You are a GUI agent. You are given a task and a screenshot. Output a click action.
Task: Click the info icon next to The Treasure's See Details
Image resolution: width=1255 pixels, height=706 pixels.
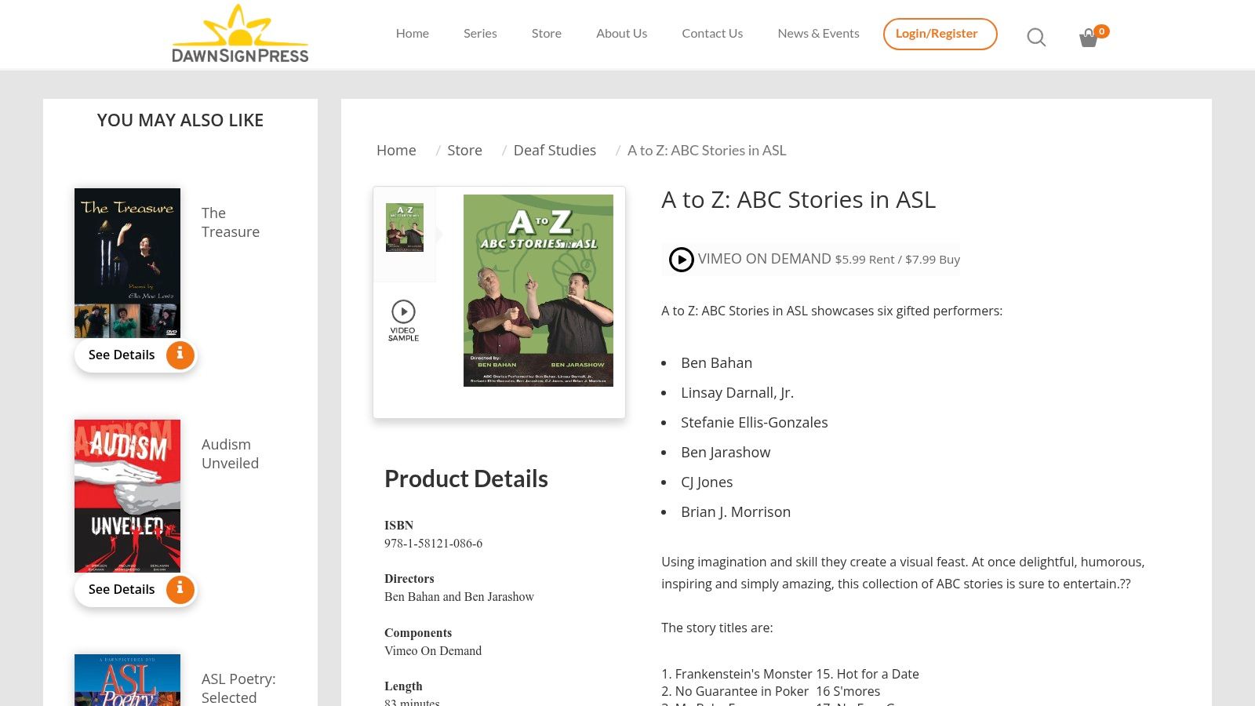pyautogui.click(x=180, y=355)
